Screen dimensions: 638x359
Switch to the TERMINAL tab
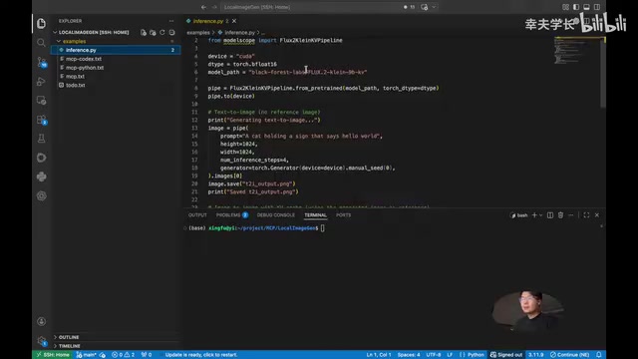[315, 215]
